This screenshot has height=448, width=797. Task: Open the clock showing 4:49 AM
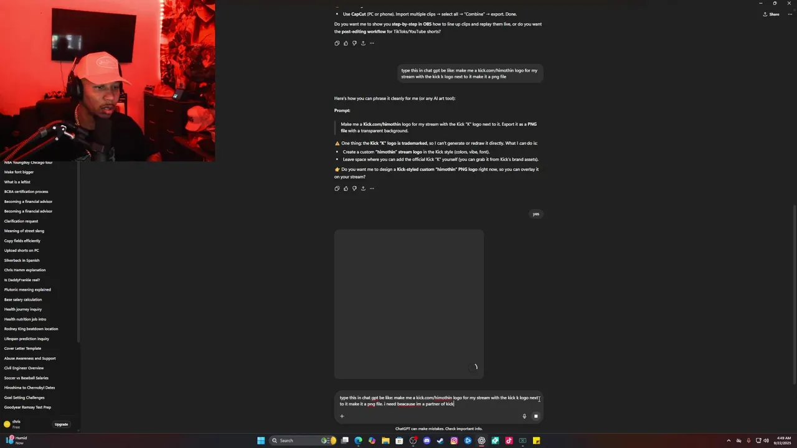tap(783, 441)
